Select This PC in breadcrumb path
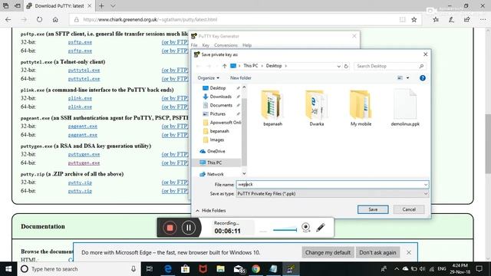 tap(251, 66)
